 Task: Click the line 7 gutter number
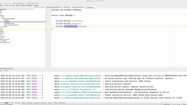click(46, 26)
